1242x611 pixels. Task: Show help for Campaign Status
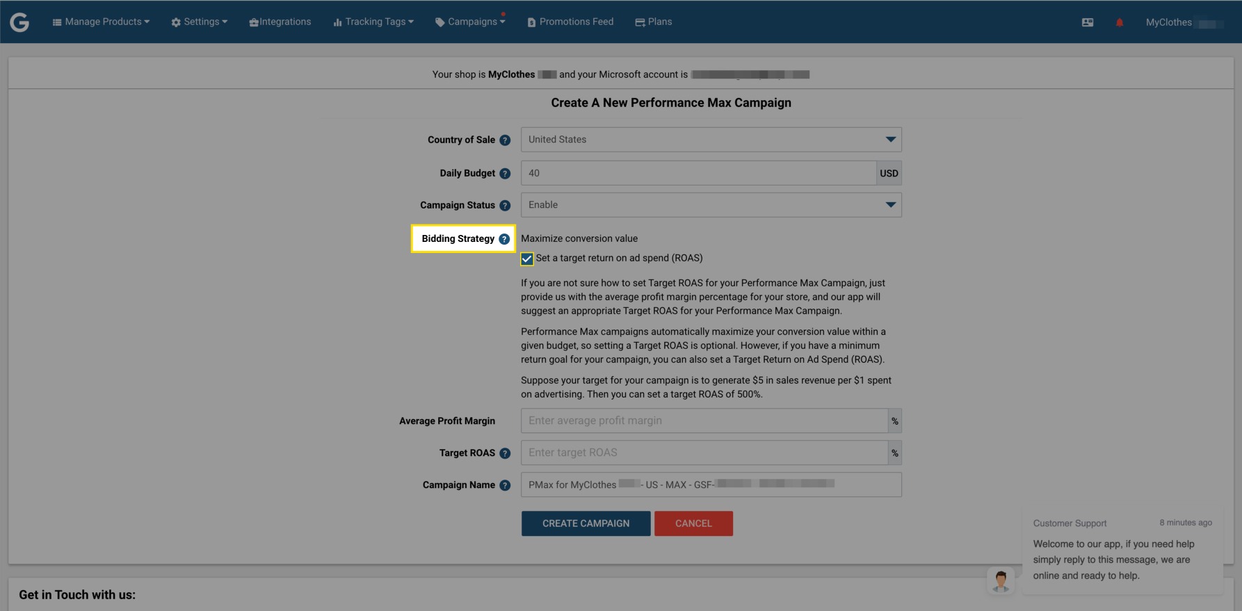(x=505, y=206)
